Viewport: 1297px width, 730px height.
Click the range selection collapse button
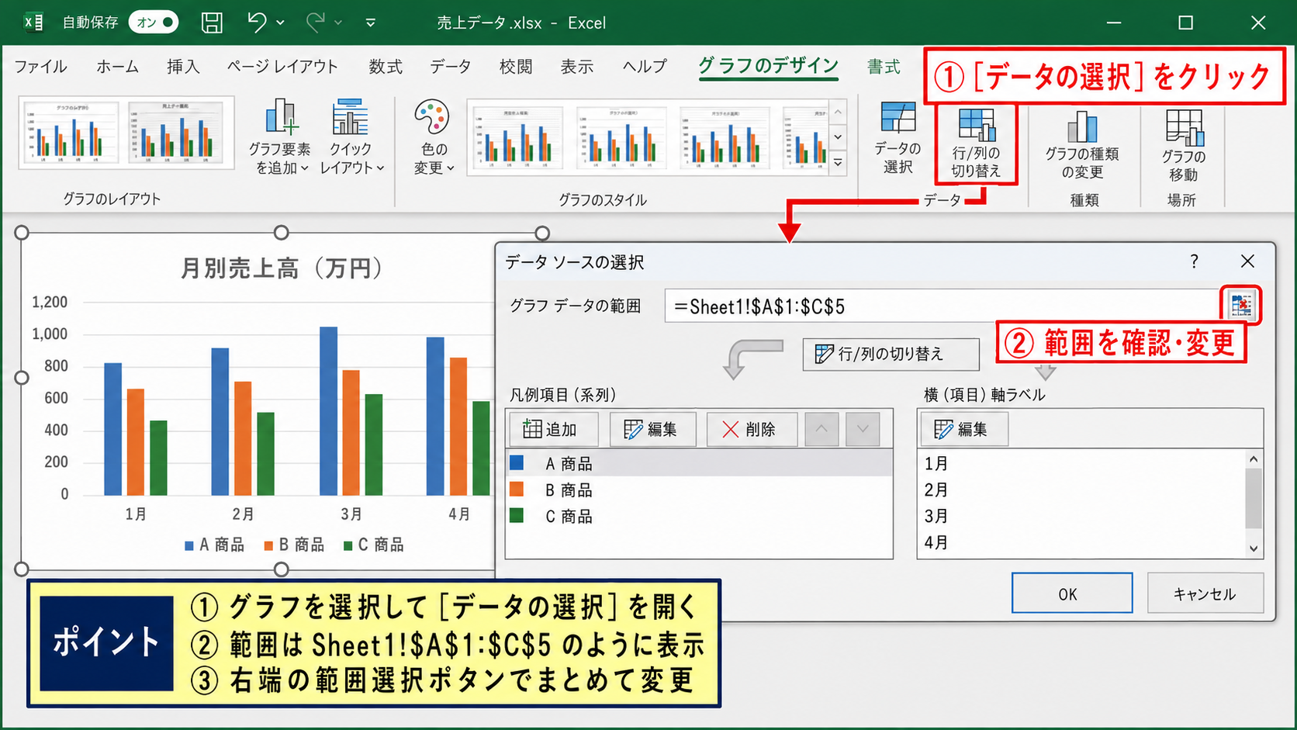[x=1241, y=305]
